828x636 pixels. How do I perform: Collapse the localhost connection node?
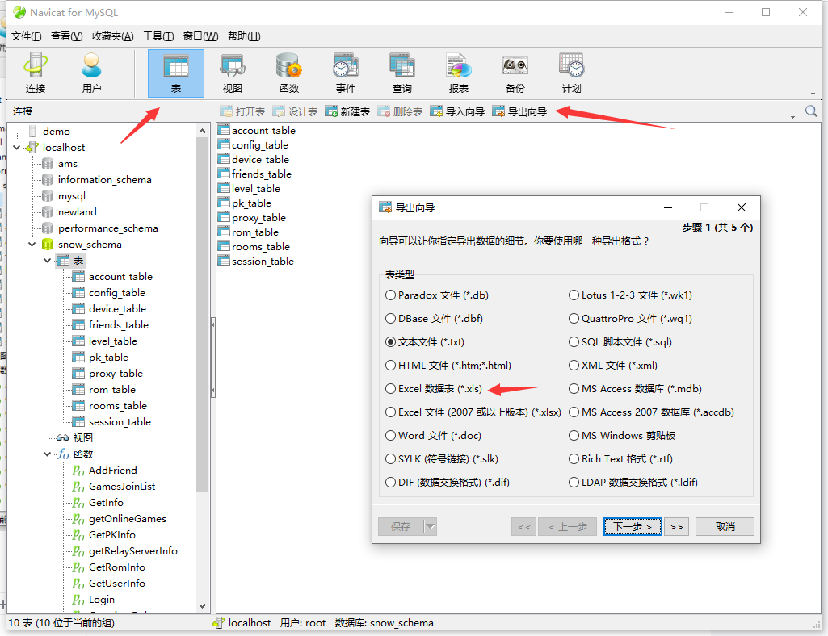[x=17, y=147]
